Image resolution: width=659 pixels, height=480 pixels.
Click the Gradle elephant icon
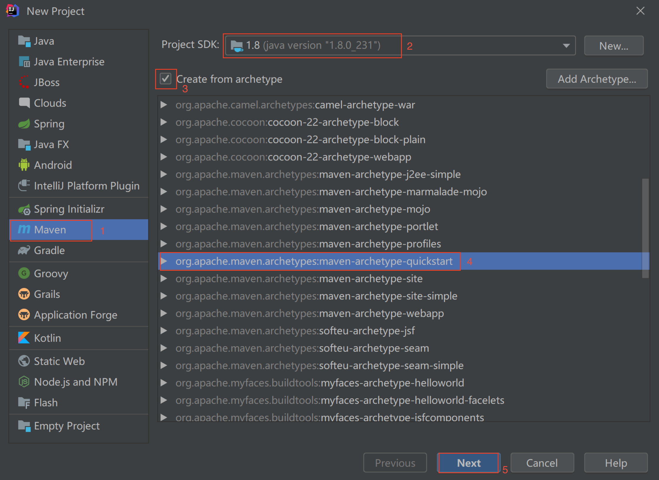pyautogui.click(x=24, y=250)
